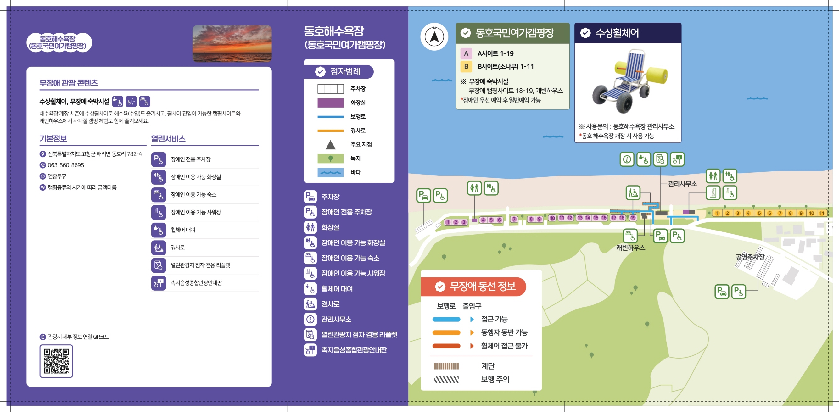
Task: Click the 점자범례 header
Action: [339, 72]
